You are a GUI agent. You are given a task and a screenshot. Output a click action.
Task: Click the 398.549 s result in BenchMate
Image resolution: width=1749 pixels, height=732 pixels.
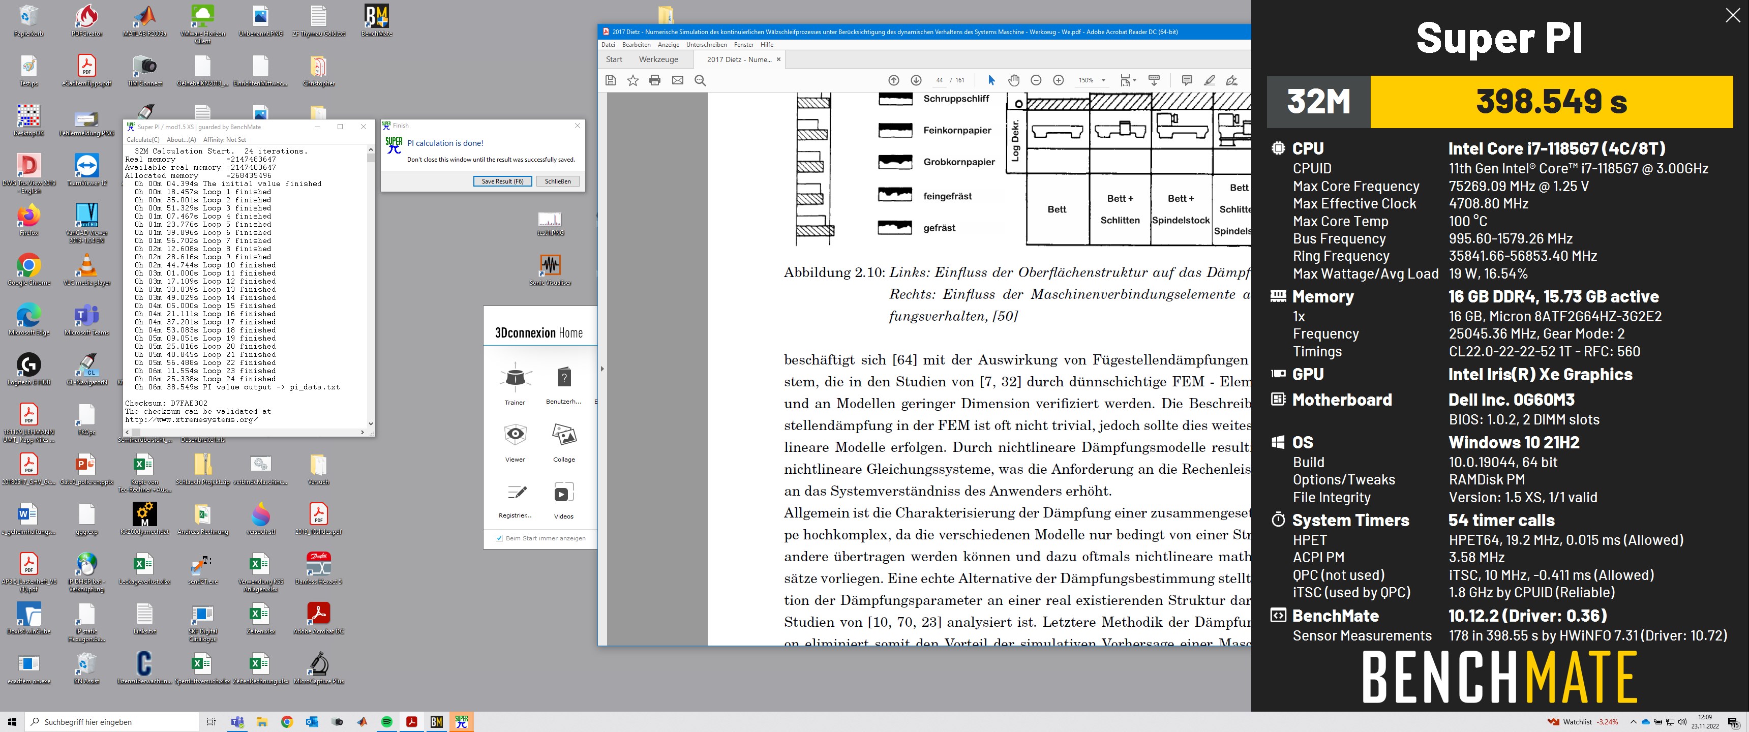(x=1551, y=101)
